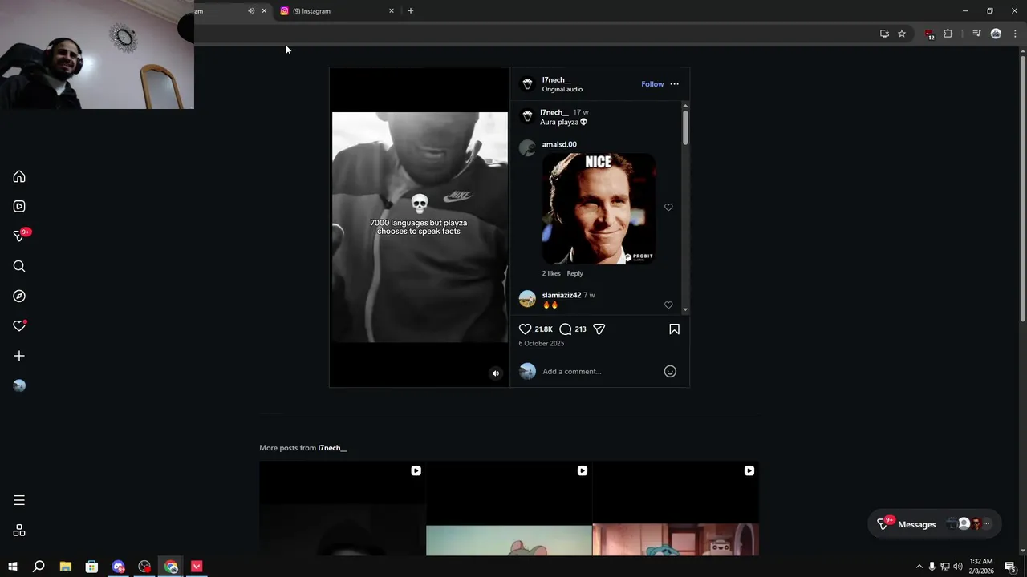Open media controls icon in toolbar
1027x577 pixels.
[x=976, y=34]
